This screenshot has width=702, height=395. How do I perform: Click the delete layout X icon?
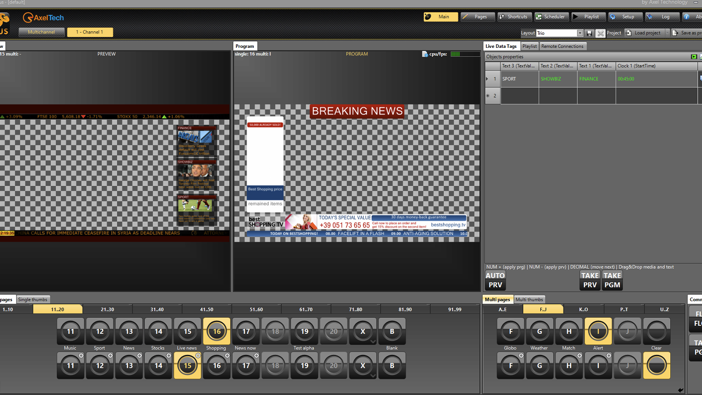click(x=600, y=33)
